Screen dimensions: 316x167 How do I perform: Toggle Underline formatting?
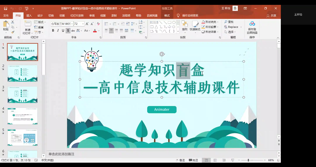point(63,30)
